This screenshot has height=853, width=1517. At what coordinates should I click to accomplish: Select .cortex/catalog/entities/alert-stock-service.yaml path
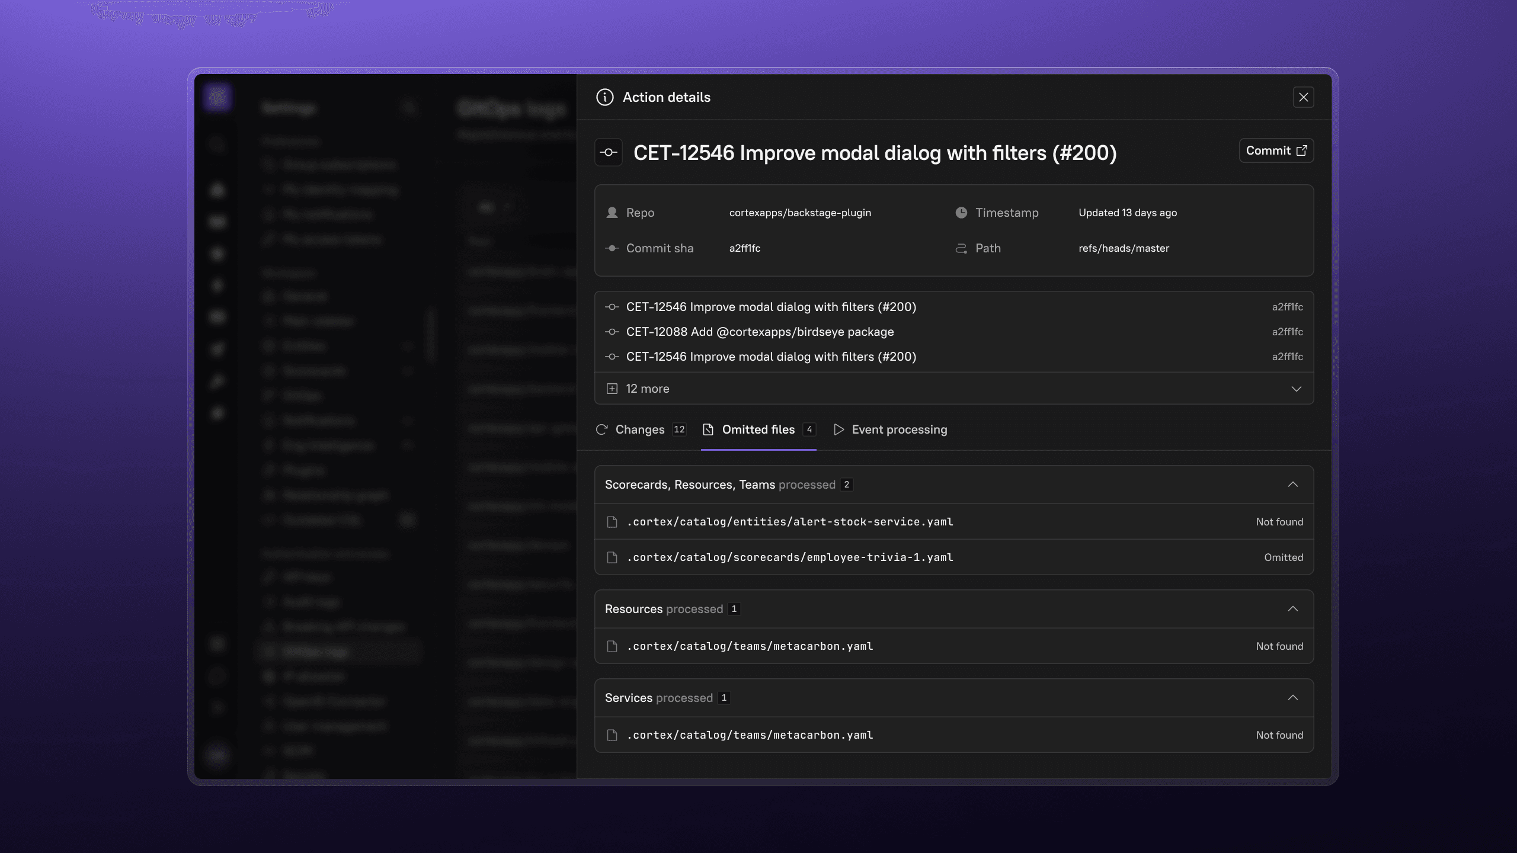click(x=790, y=522)
